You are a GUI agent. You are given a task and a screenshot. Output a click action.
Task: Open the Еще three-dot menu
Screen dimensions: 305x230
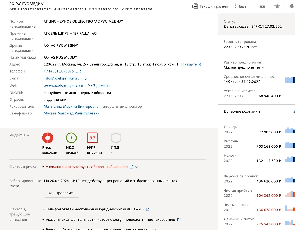point(235,6)
